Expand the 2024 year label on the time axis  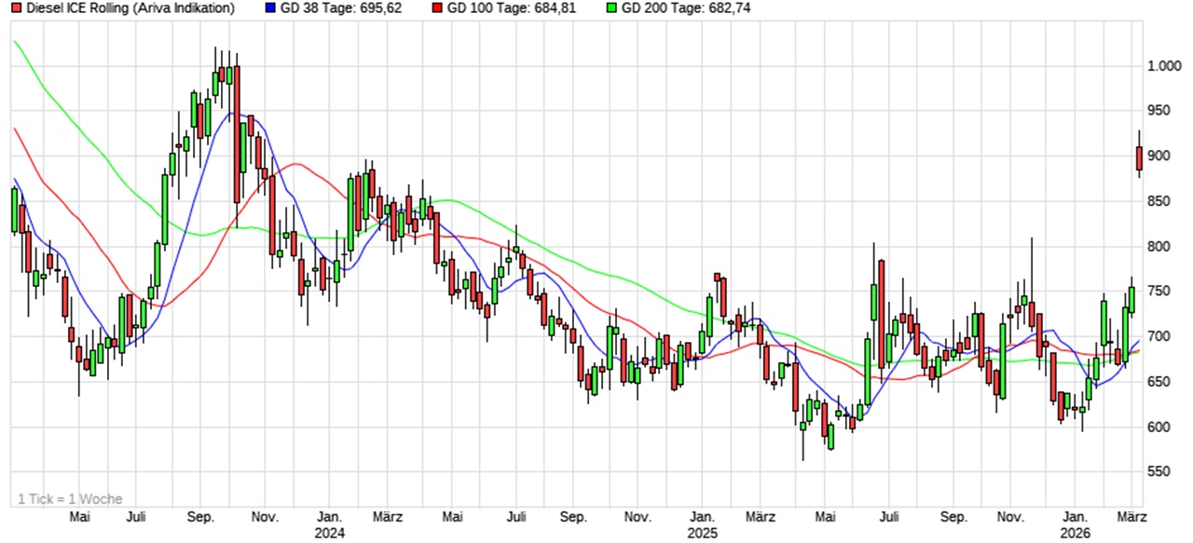click(331, 532)
